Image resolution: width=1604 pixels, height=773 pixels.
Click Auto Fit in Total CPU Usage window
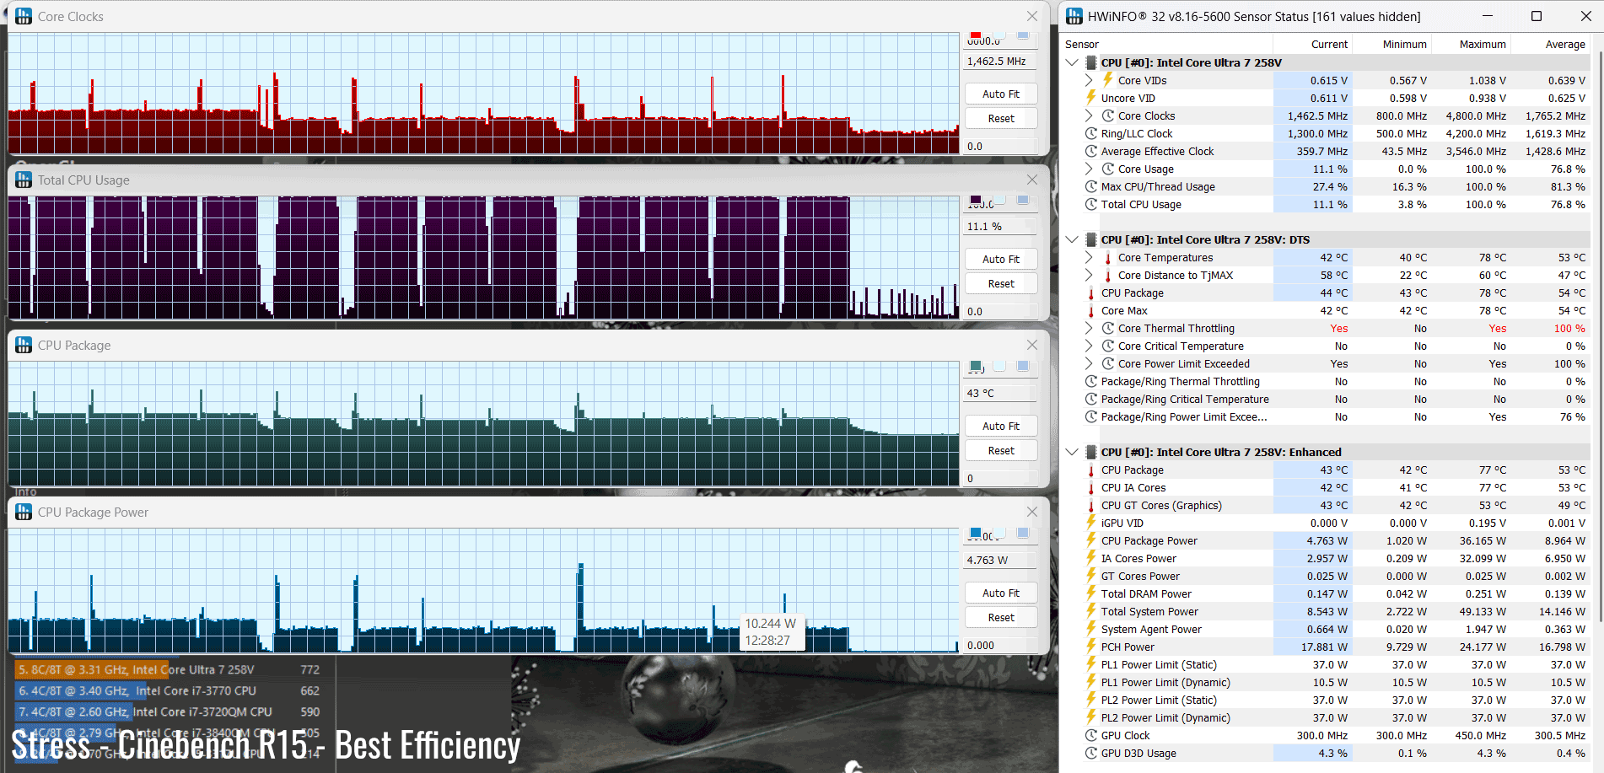pos(1001,259)
